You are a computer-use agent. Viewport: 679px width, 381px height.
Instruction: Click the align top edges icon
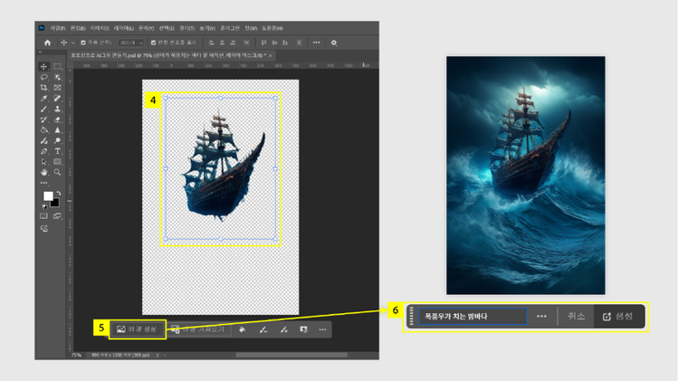click(x=263, y=43)
